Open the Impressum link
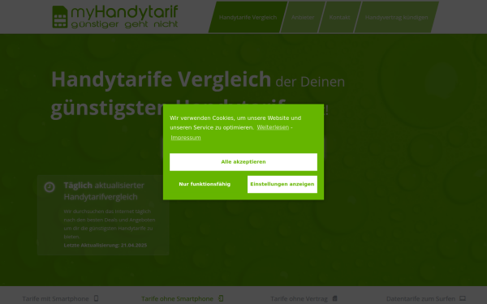Screen dimensions: 487x304 186,138
